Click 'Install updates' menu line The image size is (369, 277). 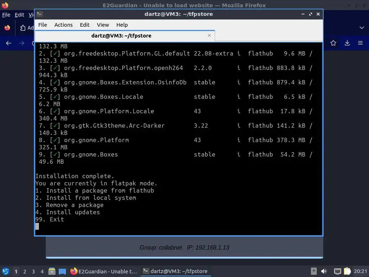click(x=67, y=212)
